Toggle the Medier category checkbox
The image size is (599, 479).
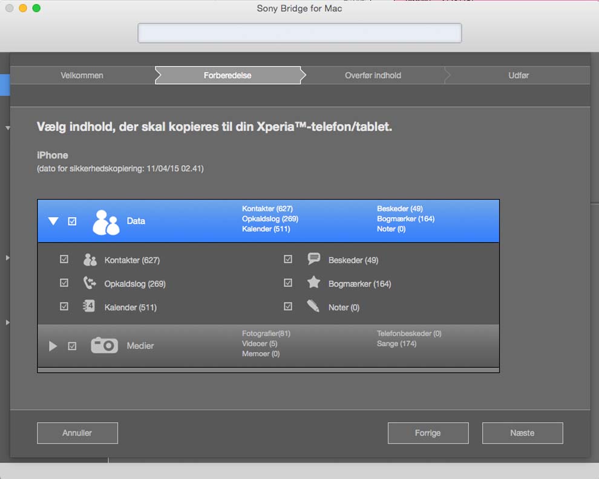coord(72,346)
